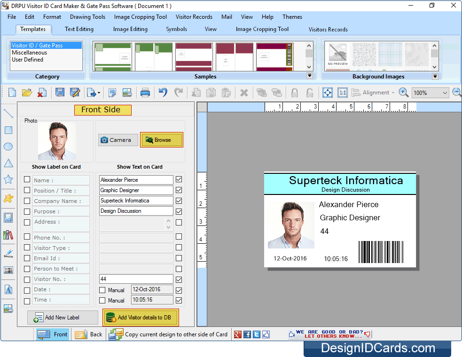Image resolution: width=462 pixels, height=357 pixels.
Task: Check show text box for Phone No.
Action: (x=179, y=237)
